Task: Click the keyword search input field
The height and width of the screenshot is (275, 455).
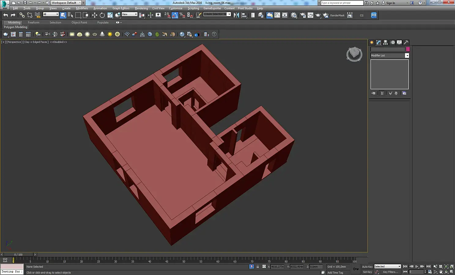Action: coord(342,3)
